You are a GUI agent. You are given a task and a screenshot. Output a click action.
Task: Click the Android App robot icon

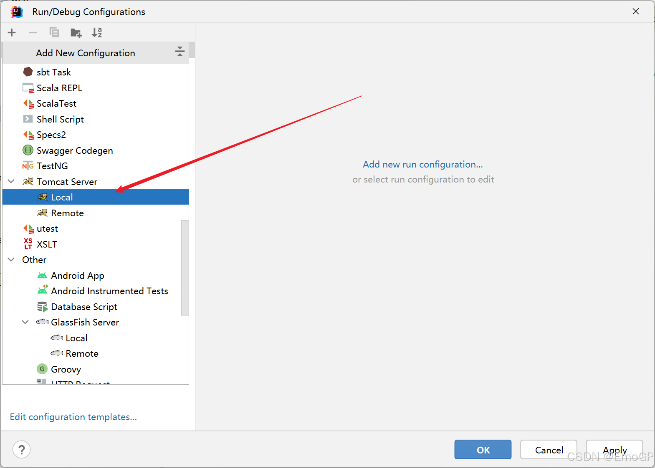42,275
